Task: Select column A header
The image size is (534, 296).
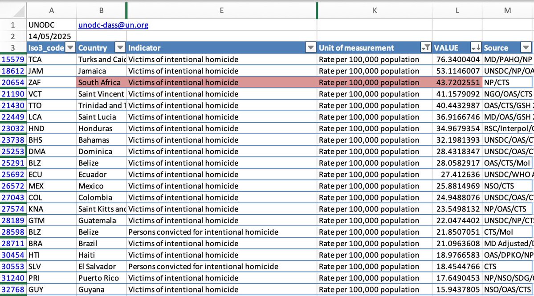Action: click(51, 11)
